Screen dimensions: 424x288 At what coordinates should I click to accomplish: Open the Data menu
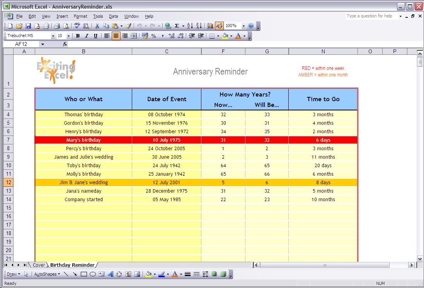pos(113,16)
